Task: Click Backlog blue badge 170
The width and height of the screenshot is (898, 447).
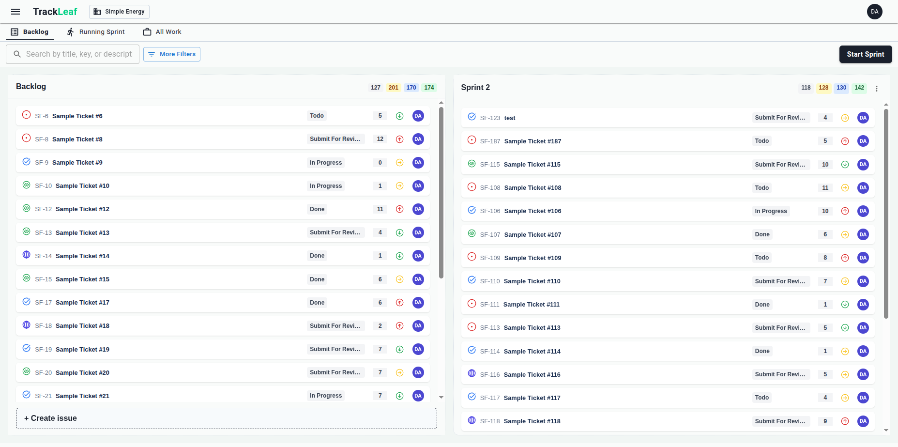Action: 411,88
